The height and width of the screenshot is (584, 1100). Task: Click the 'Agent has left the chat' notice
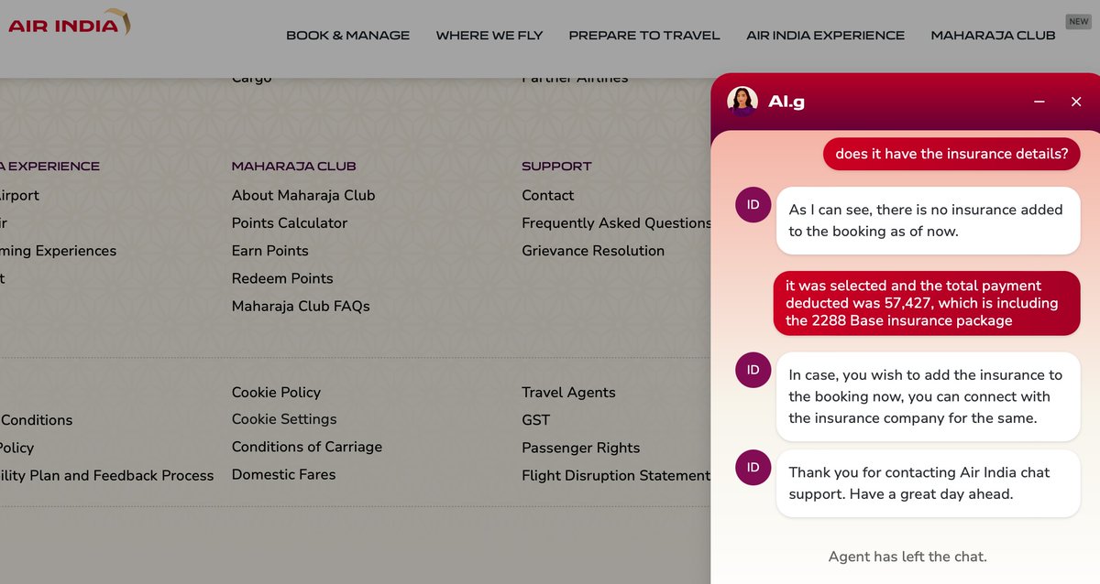coord(907,557)
